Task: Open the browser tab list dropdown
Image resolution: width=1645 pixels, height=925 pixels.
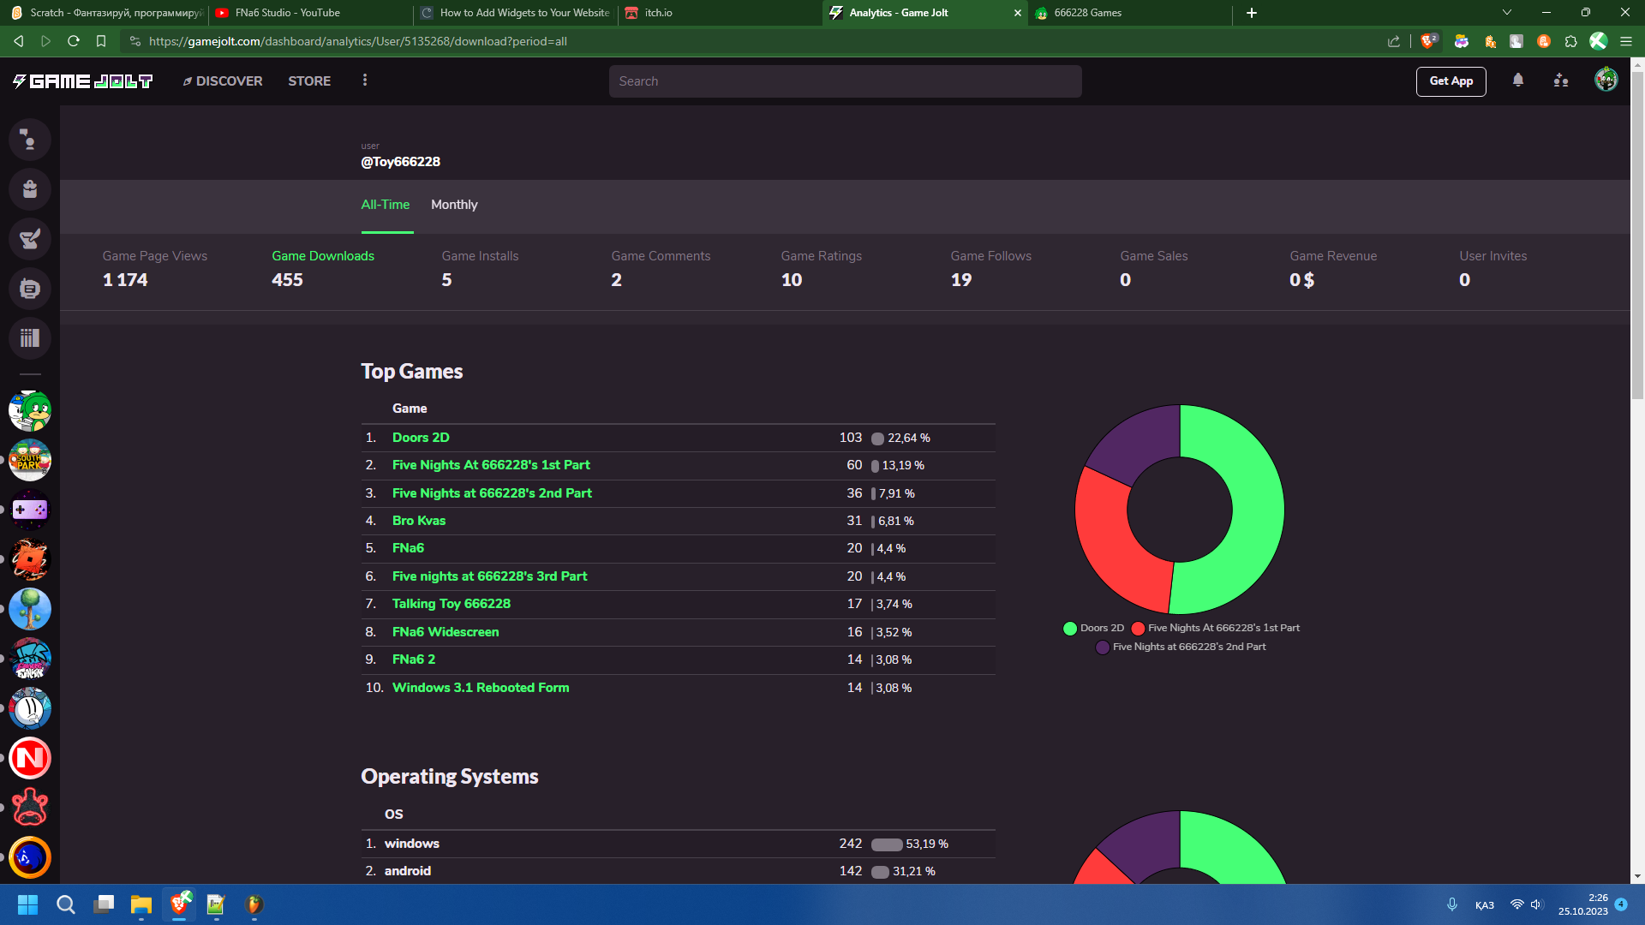Action: pos(1507,13)
